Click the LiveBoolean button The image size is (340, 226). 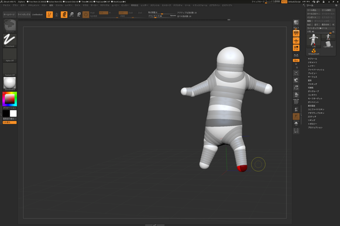point(37,15)
